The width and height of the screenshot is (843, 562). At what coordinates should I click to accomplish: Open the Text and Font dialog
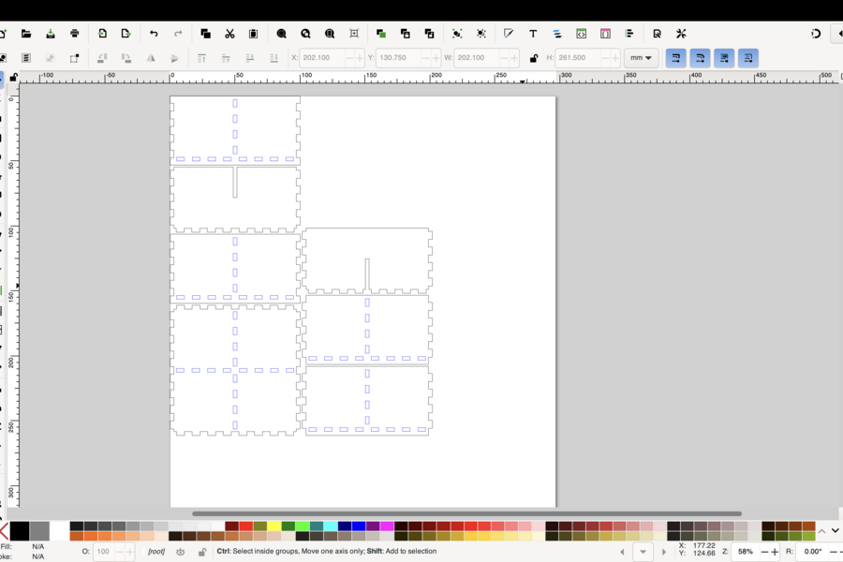(x=533, y=34)
